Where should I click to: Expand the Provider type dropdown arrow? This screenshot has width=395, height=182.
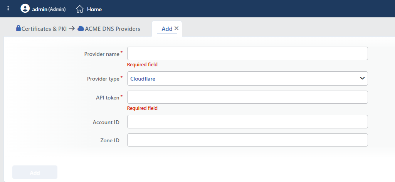click(362, 78)
